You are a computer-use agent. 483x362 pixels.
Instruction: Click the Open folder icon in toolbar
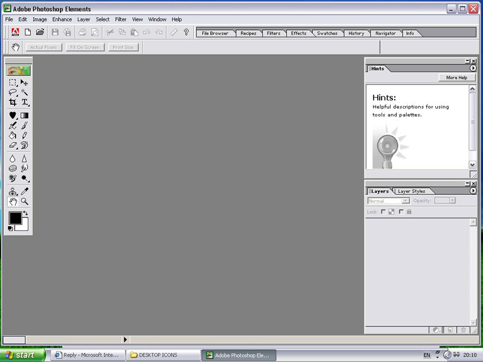(40, 33)
